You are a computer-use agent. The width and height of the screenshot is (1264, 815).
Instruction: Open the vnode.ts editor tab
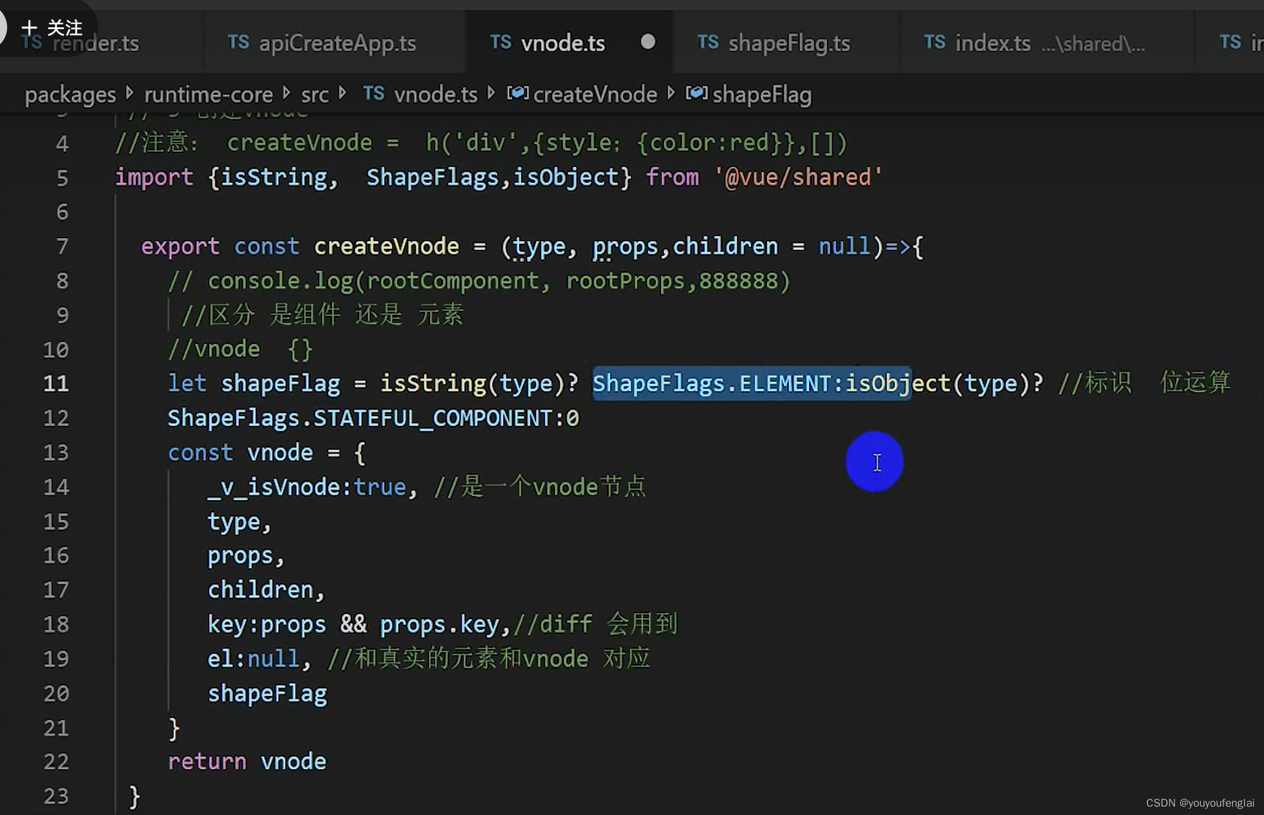pos(562,43)
